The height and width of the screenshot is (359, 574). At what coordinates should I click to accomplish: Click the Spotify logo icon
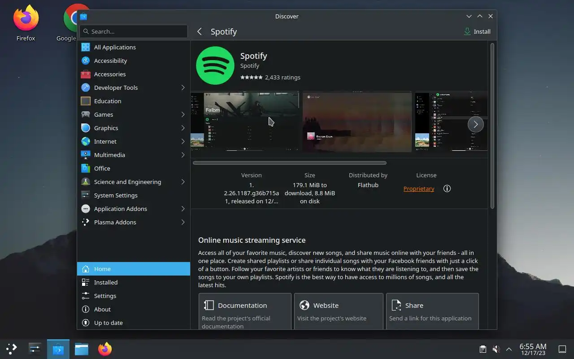coord(215,66)
